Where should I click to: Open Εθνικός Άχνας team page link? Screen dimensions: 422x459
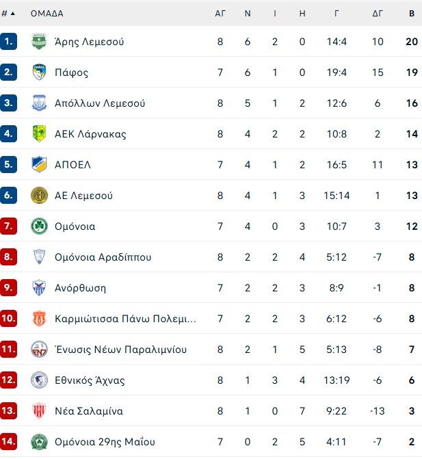[90, 380]
